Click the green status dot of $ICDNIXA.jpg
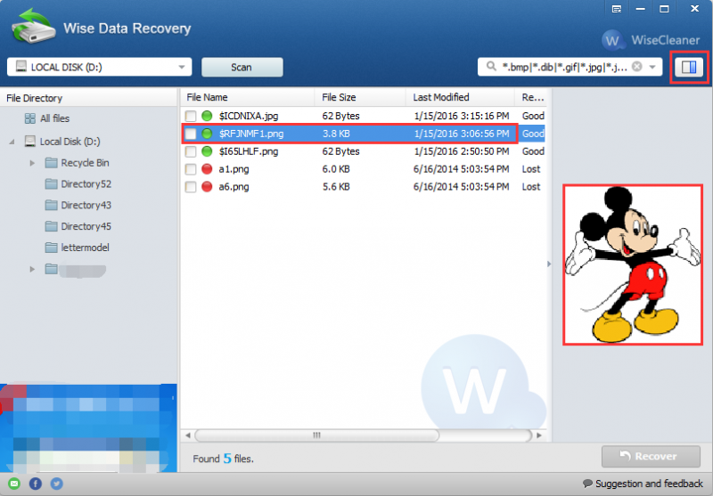 tap(207, 116)
